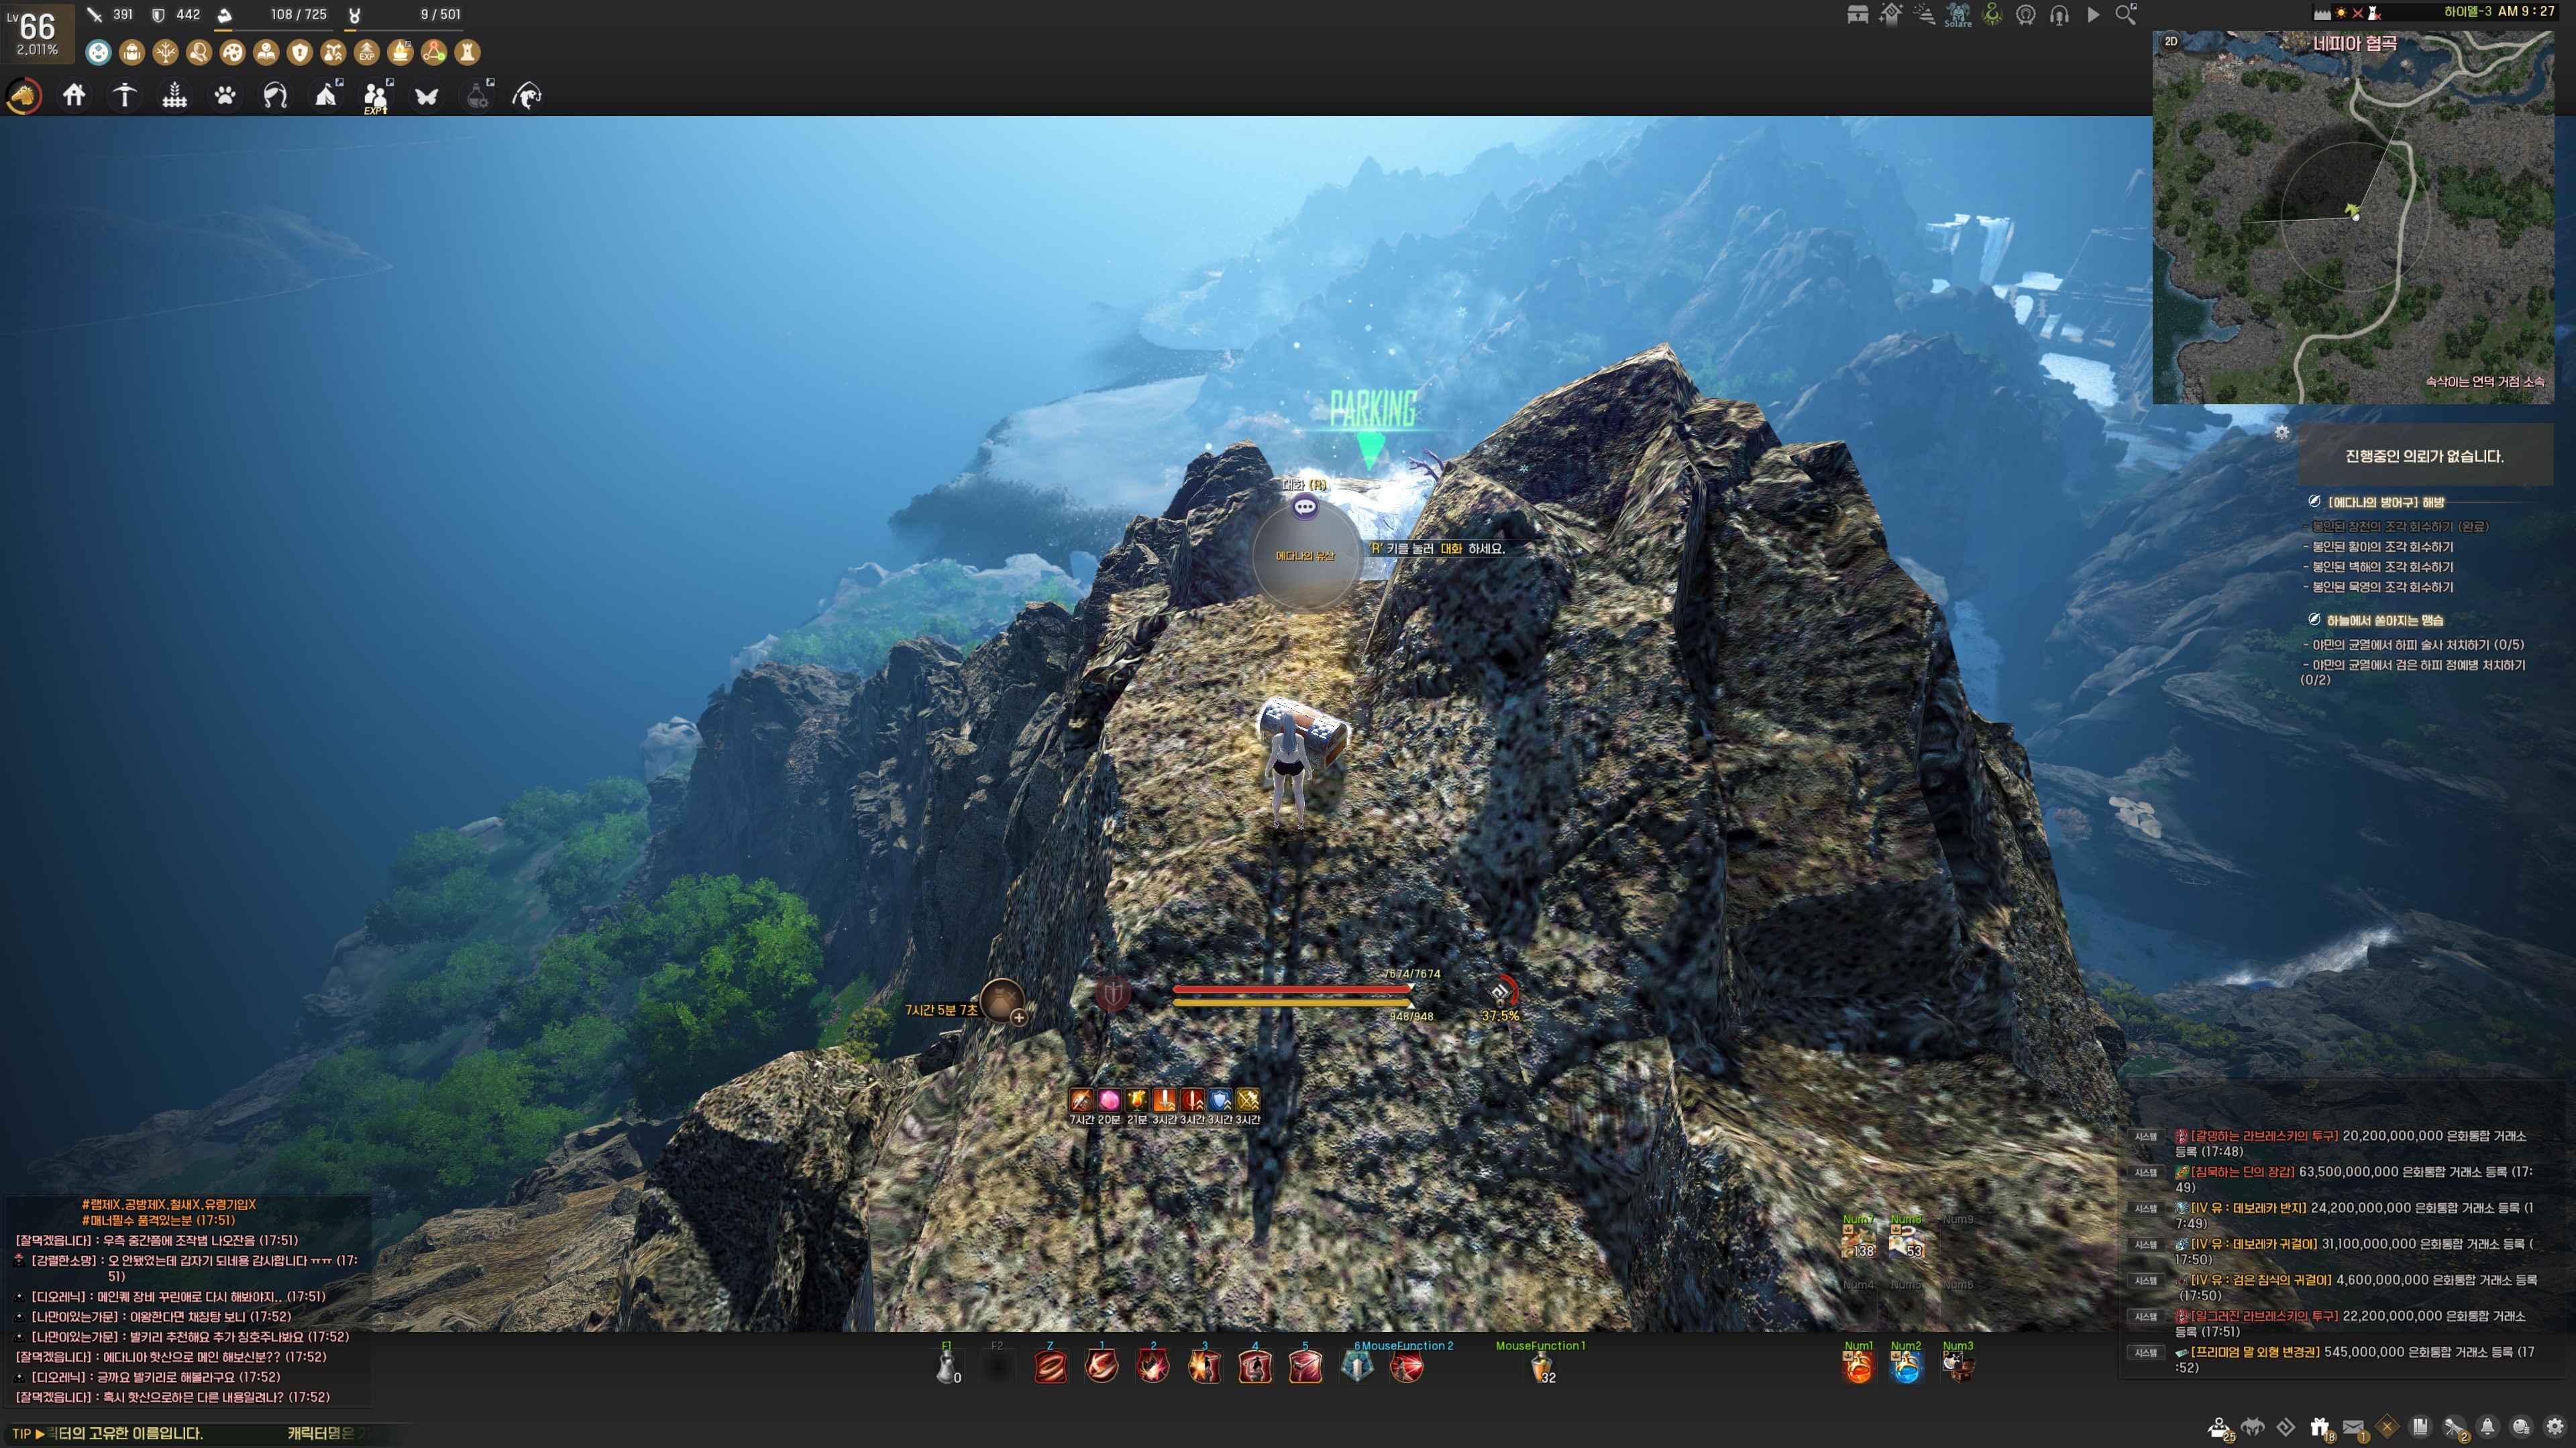The height and width of the screenshot is (1448, 2576).
Task: Click the 프리미엄 말 외형 변경권 item link
Action: (2255, 1351)
